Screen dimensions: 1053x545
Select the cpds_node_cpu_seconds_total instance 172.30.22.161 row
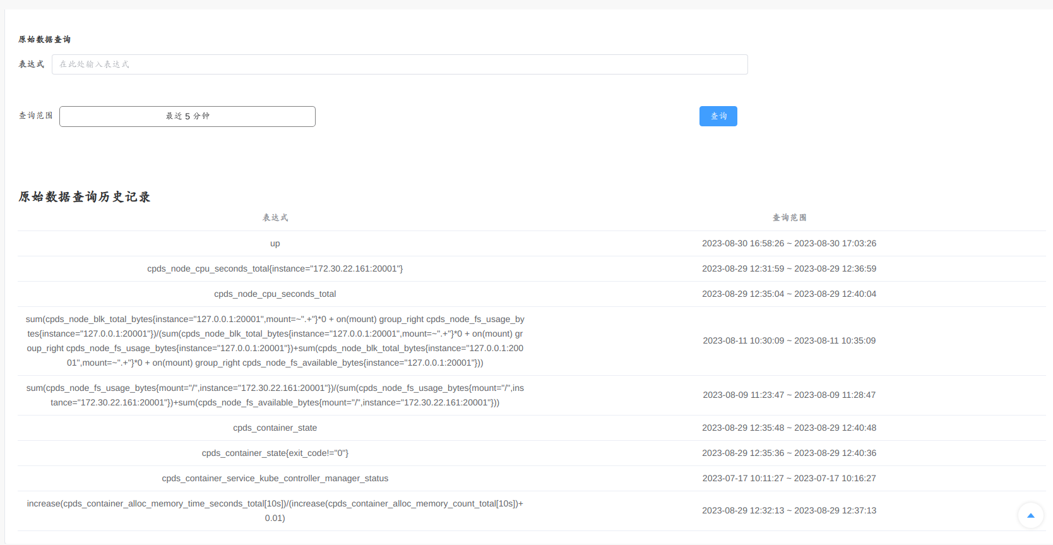(x=275, y=269)
